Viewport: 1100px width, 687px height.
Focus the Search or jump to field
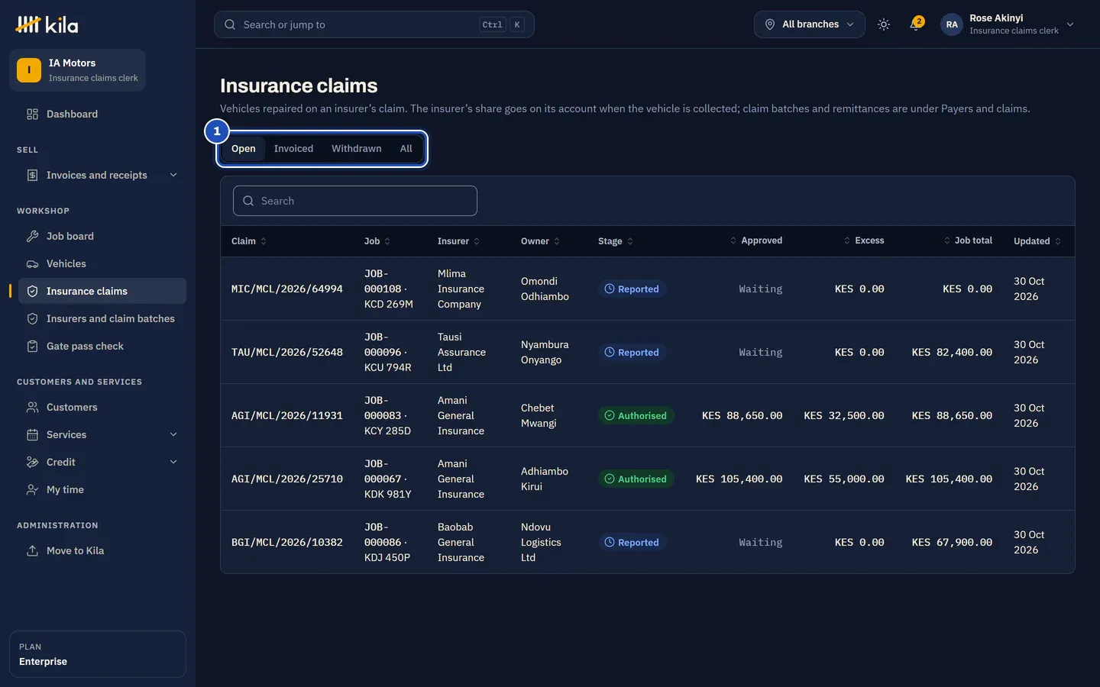[374, 24]
